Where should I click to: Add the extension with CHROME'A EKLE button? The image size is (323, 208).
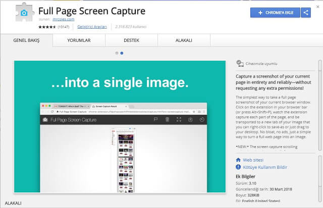pos(275,13)
